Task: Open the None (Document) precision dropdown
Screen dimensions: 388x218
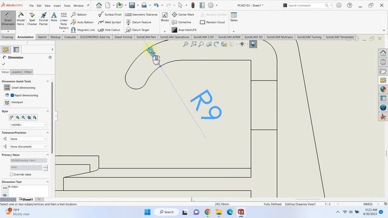Action: click(x=28, y=147)
